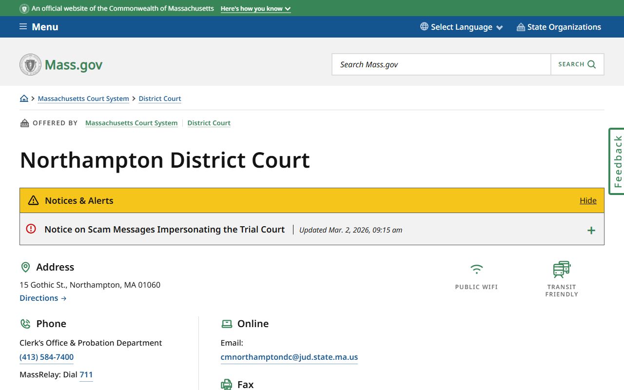Click the Select Language chevron arrow
This screenshot has height=390, width=624.
point(499,28)
